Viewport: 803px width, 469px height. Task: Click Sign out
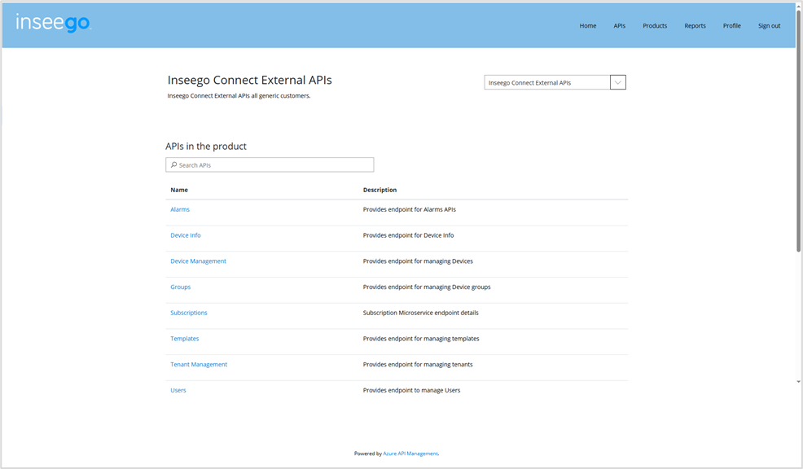pos(769,26)
